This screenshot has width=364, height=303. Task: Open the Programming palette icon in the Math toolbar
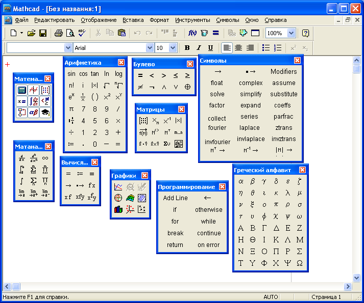(22, 113)
